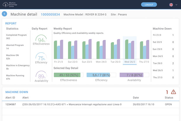Click Machine Down row Sun 23/3
The width and height of the screenshot is (181, 121).
tap(163, 49)
